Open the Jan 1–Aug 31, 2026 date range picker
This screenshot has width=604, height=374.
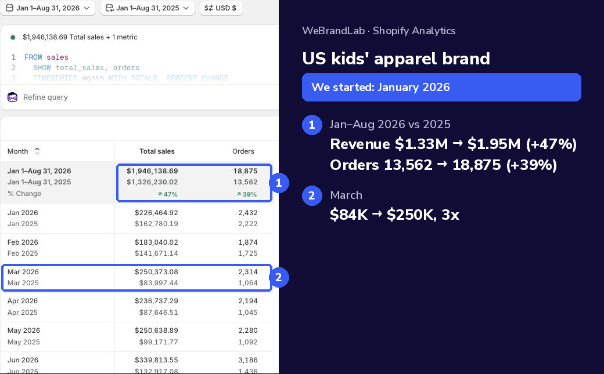click(x=48, y=8)
